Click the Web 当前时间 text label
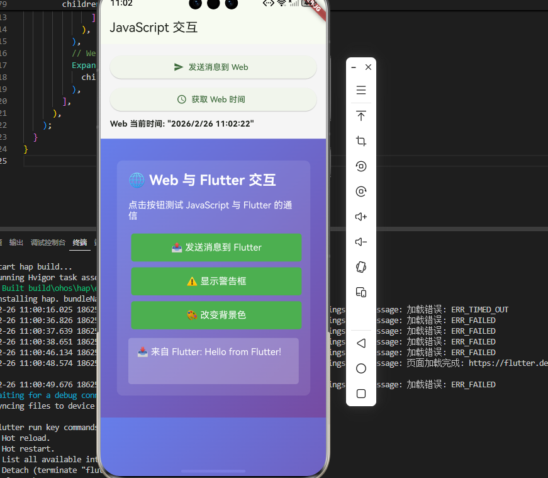 click(x=182, y=124)
